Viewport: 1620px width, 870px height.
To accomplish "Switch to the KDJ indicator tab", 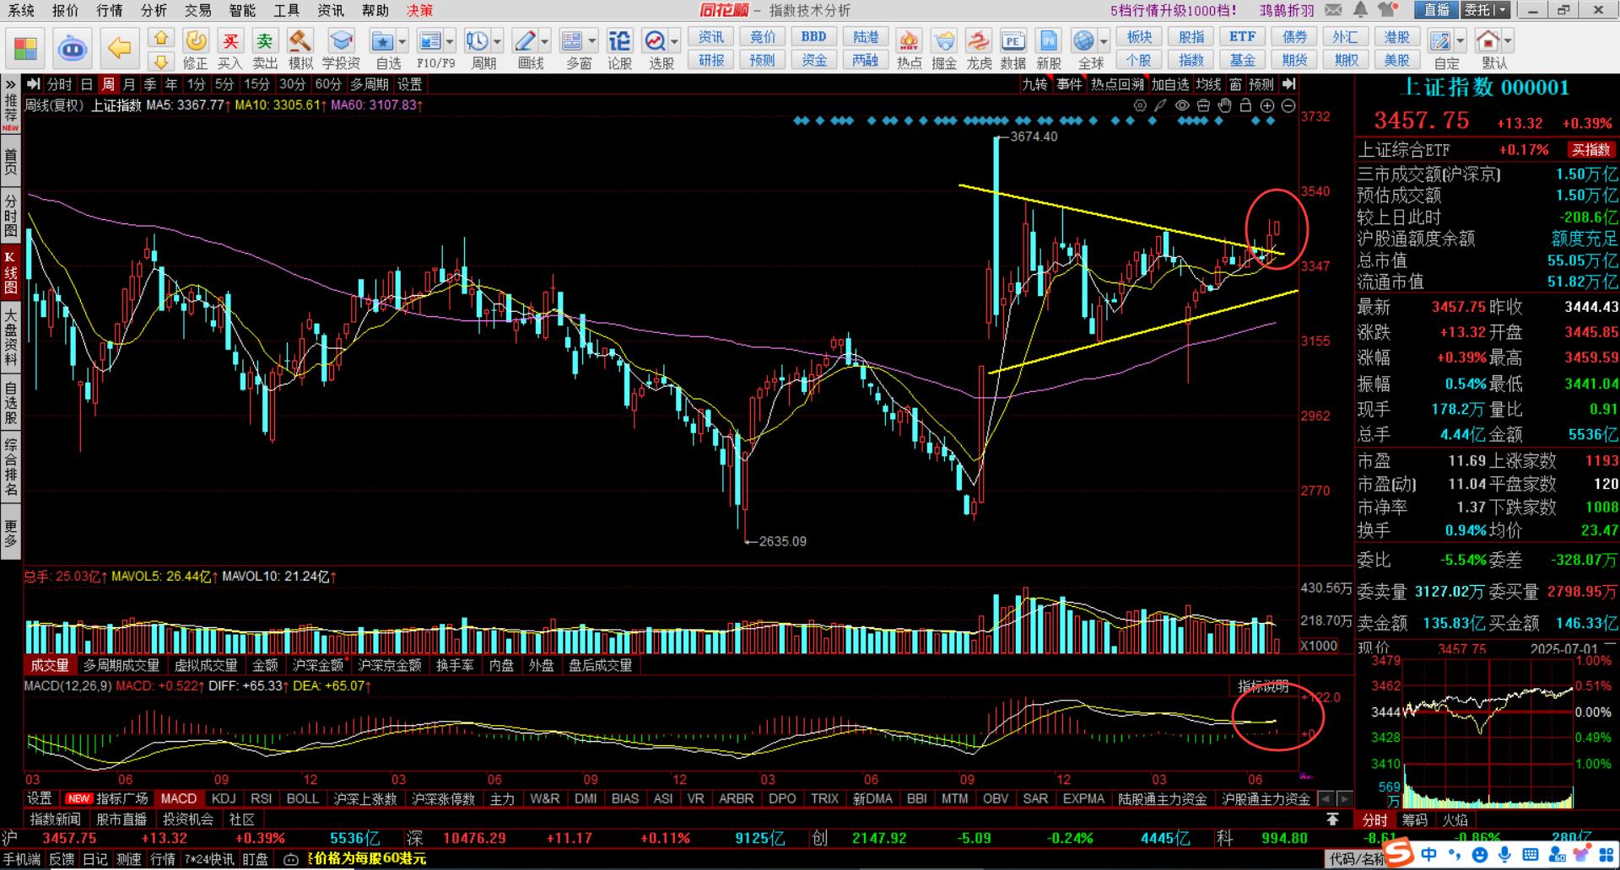I will point(224,798).
